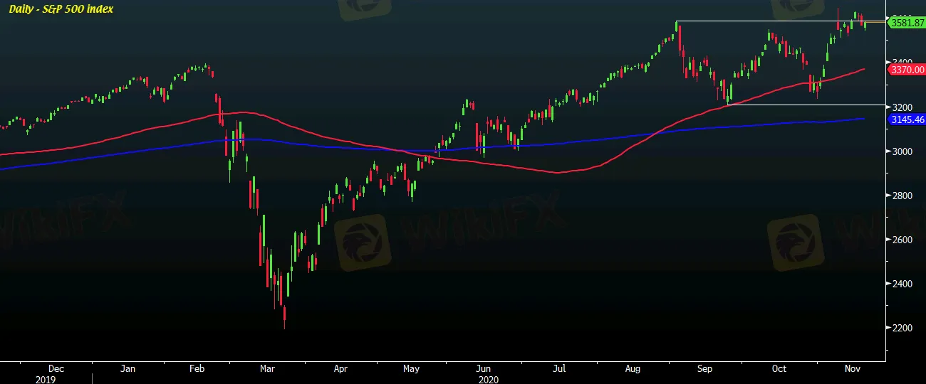Click the May month label on time axis
The width and height of the screenshot is (926, 384).
click(412, 369)
